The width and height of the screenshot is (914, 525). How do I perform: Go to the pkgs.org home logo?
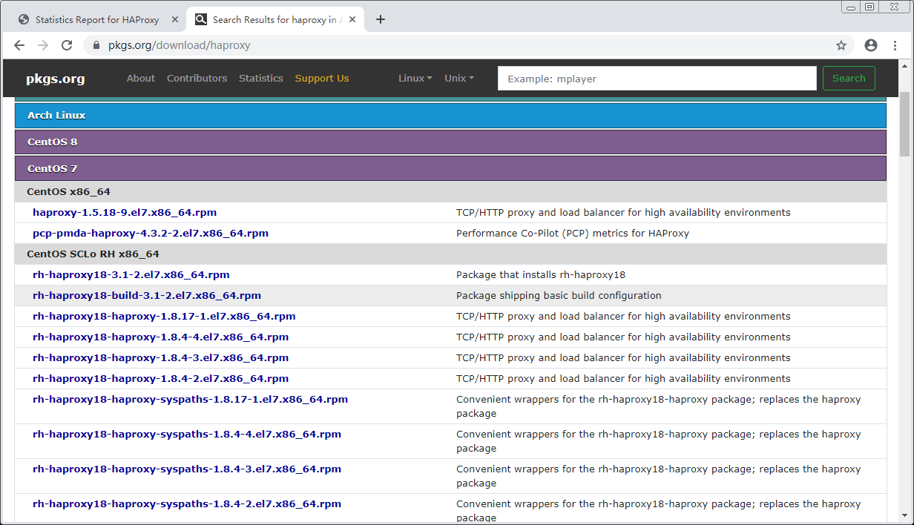(x=56, y=79)
